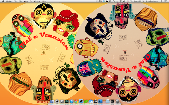The image size is (169, 105).
Task: Open the US flag input source menu
Action: [x=128, y=1]
